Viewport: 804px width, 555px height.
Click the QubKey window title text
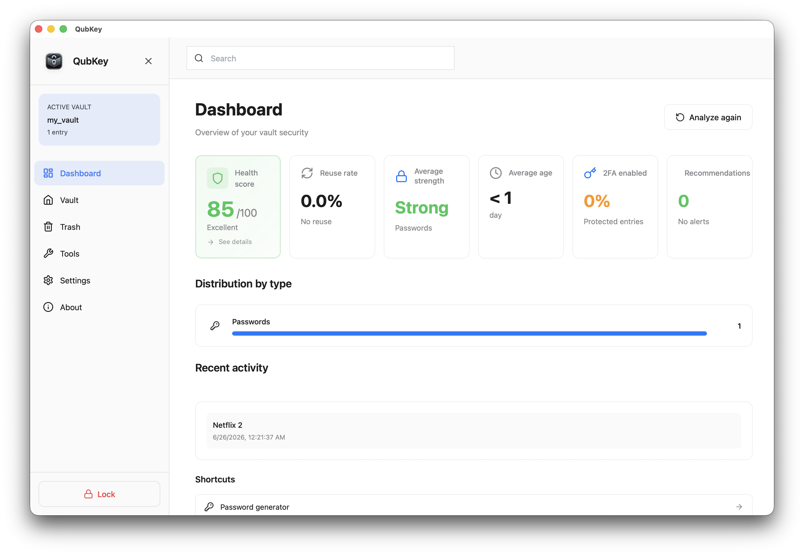coord(88,29)
